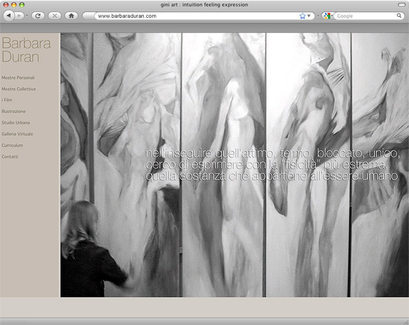The height and width of the screenshot is (325, 409).
Task: Click inside the Google search field
Action: (364, 16)
